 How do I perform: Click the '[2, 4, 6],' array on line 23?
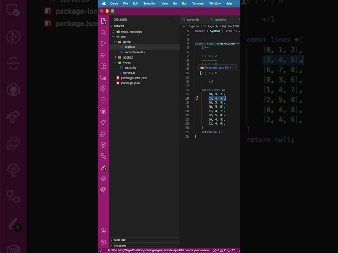point(217,124)
